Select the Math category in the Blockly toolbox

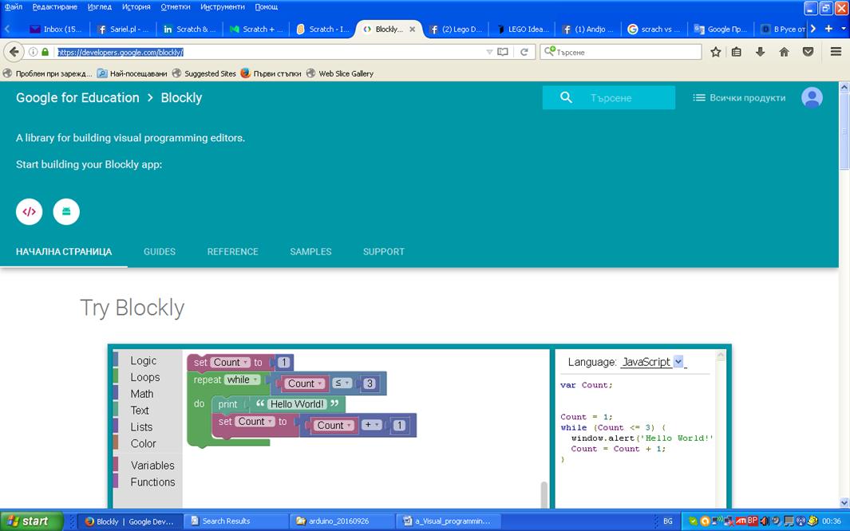141,394
